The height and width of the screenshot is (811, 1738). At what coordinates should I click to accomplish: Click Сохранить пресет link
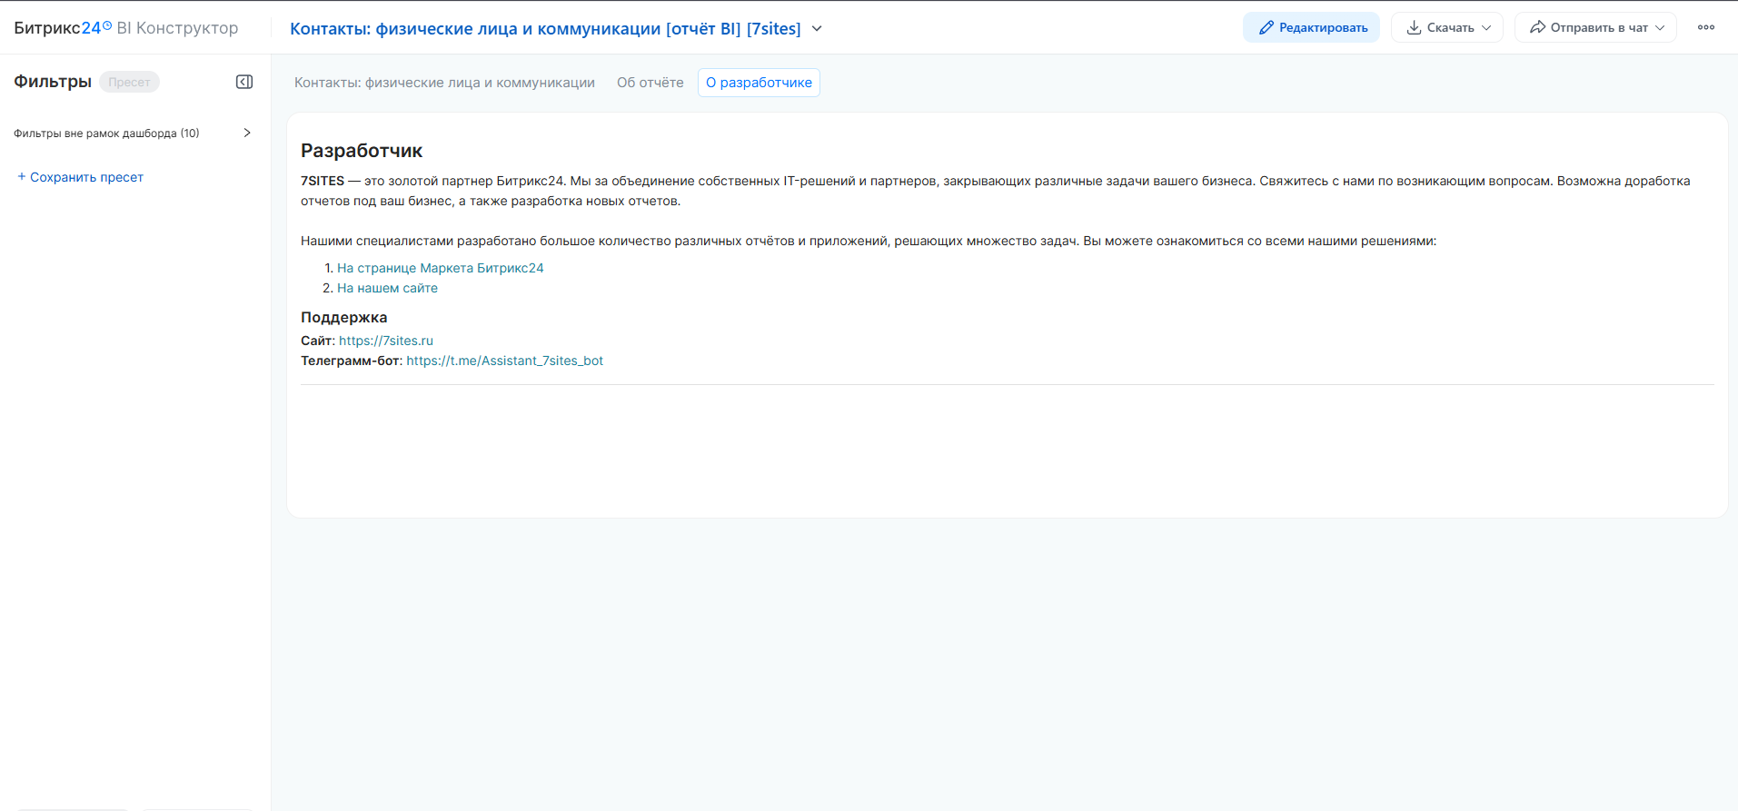point(80,177)
